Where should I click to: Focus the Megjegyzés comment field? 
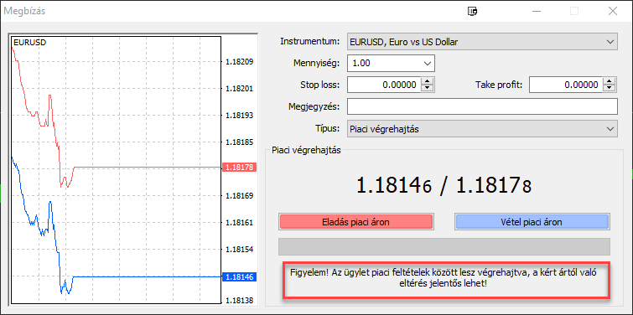click(482, 107)
